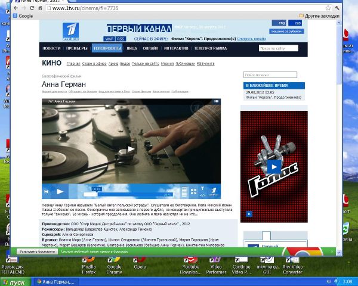
Task: Switch site language to eng
Action: [279, 23]
